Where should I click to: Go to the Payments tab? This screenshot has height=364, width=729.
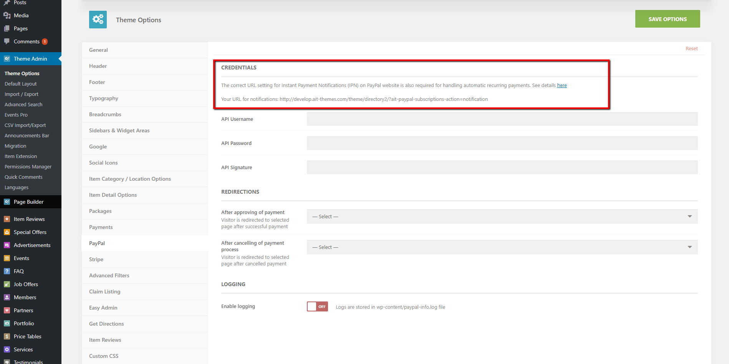click(x=144, y=227)
